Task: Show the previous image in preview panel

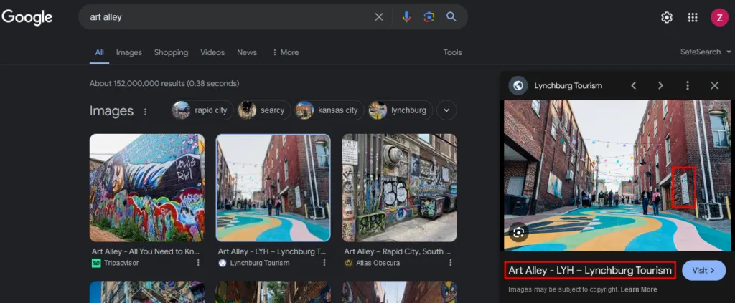Action: point(634,85)
